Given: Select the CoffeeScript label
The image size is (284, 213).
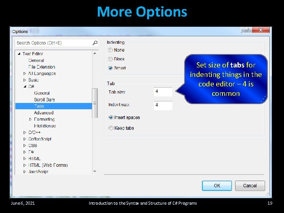Looking at the screenshot, I should point(40,139).
